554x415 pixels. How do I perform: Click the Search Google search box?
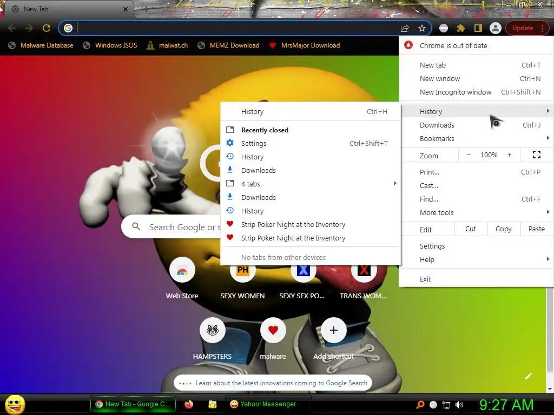(x=172, y=226)
